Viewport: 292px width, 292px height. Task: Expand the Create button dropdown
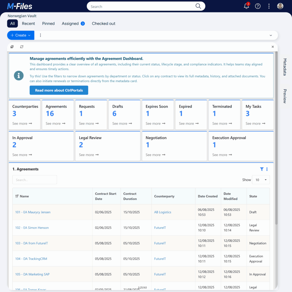tap(29, 35)
